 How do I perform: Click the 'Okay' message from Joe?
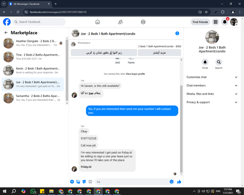tap(84, 131)
